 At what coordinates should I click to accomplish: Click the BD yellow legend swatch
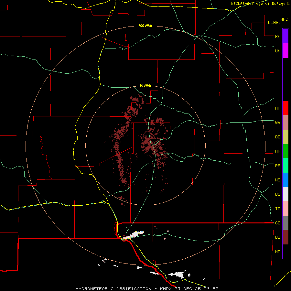point(286,137)
